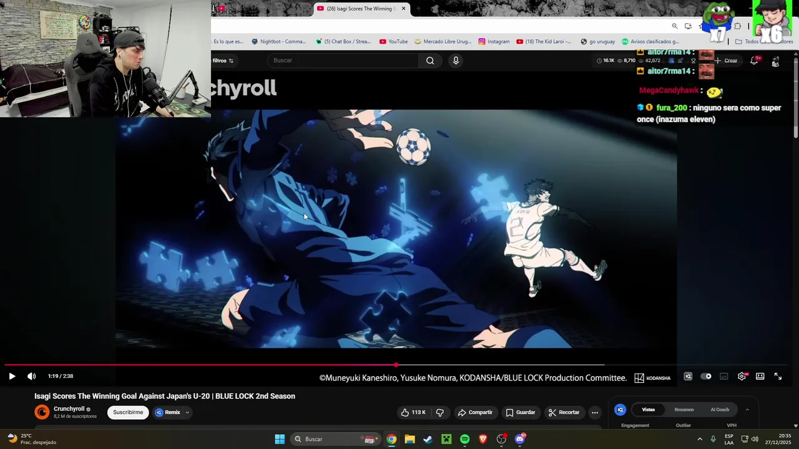Open Spotify from the taskbar
This screenshot has height=449, width=799.
tap(464, 439)
